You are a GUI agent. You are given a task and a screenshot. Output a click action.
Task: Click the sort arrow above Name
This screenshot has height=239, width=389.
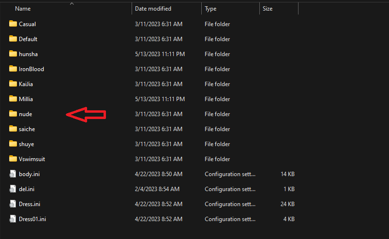click(x=72, y=3)
